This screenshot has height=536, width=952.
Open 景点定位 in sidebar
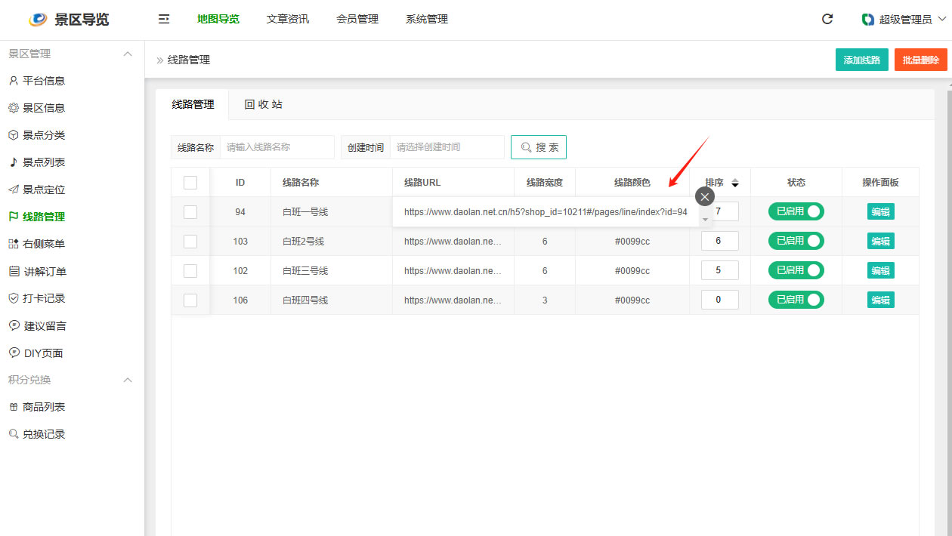(x=43, y=189)
